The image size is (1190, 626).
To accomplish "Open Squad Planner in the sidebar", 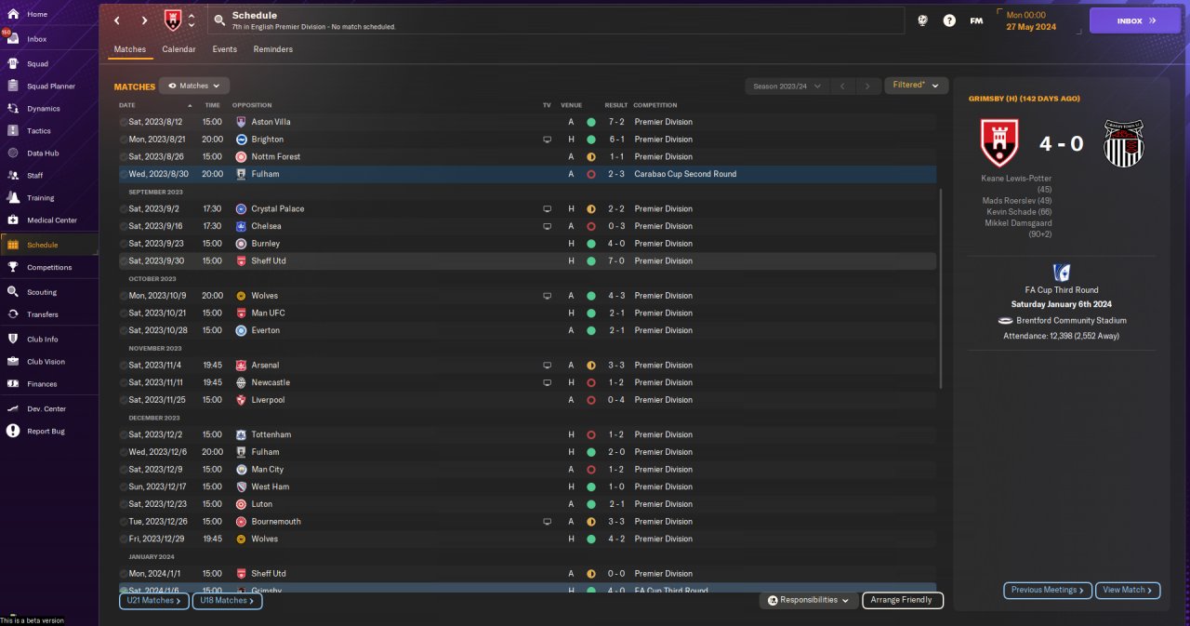I will click(x=51, y=87).
